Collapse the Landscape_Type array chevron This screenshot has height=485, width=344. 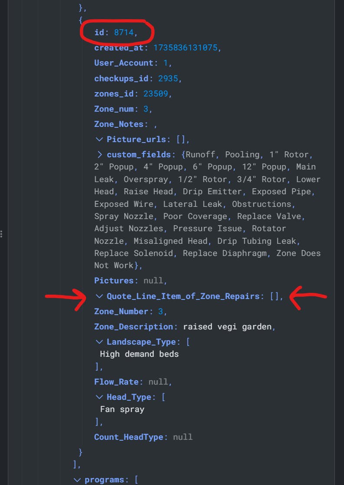point(99,342)
